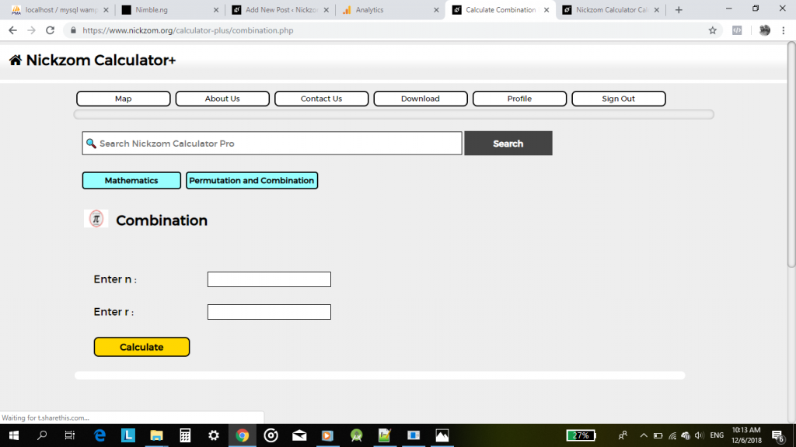Open the Map page
Image resolution: width=796 pixels, height=447 pixels.
tap(124, 99)
